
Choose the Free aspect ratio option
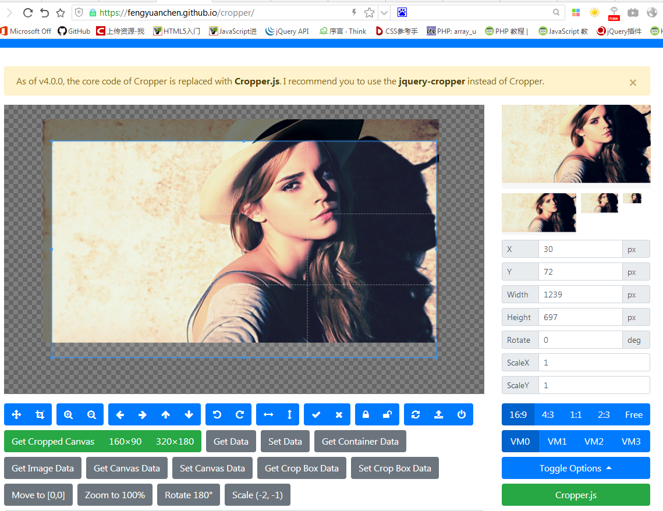[633, 414]
